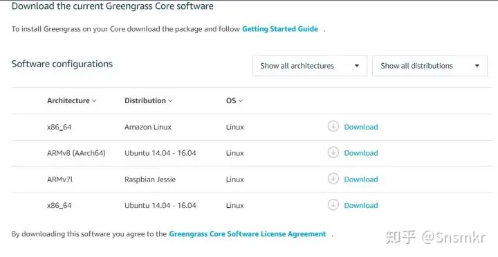Screen dimensions: 498x257
Task: Click Download link for x86_64 Ubuntu 14.04 - 16.04
Action: [361, 206]
